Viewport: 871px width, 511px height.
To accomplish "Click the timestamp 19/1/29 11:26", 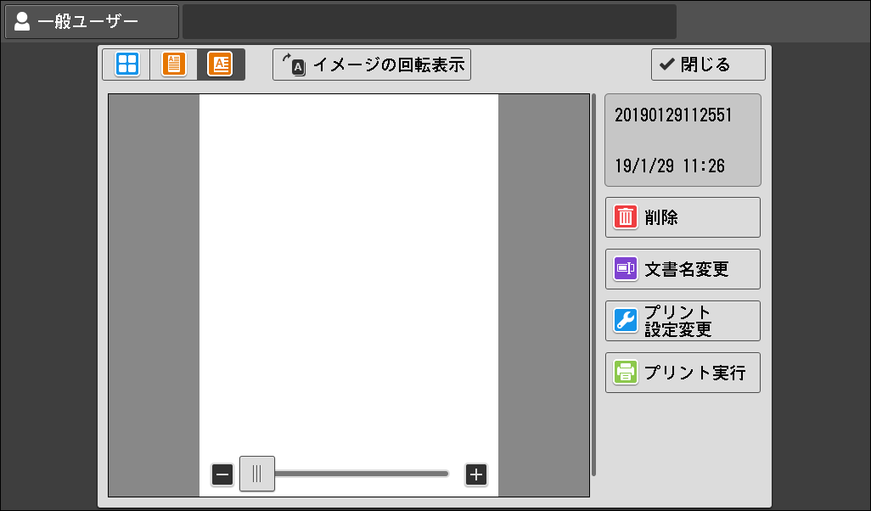I will [670, 166].
